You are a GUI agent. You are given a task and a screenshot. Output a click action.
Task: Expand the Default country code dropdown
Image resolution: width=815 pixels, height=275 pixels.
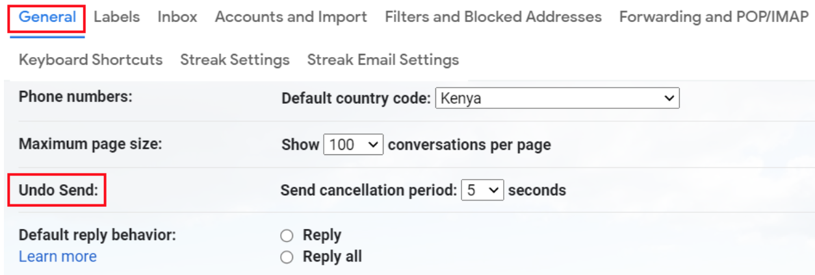pos(557,99)
